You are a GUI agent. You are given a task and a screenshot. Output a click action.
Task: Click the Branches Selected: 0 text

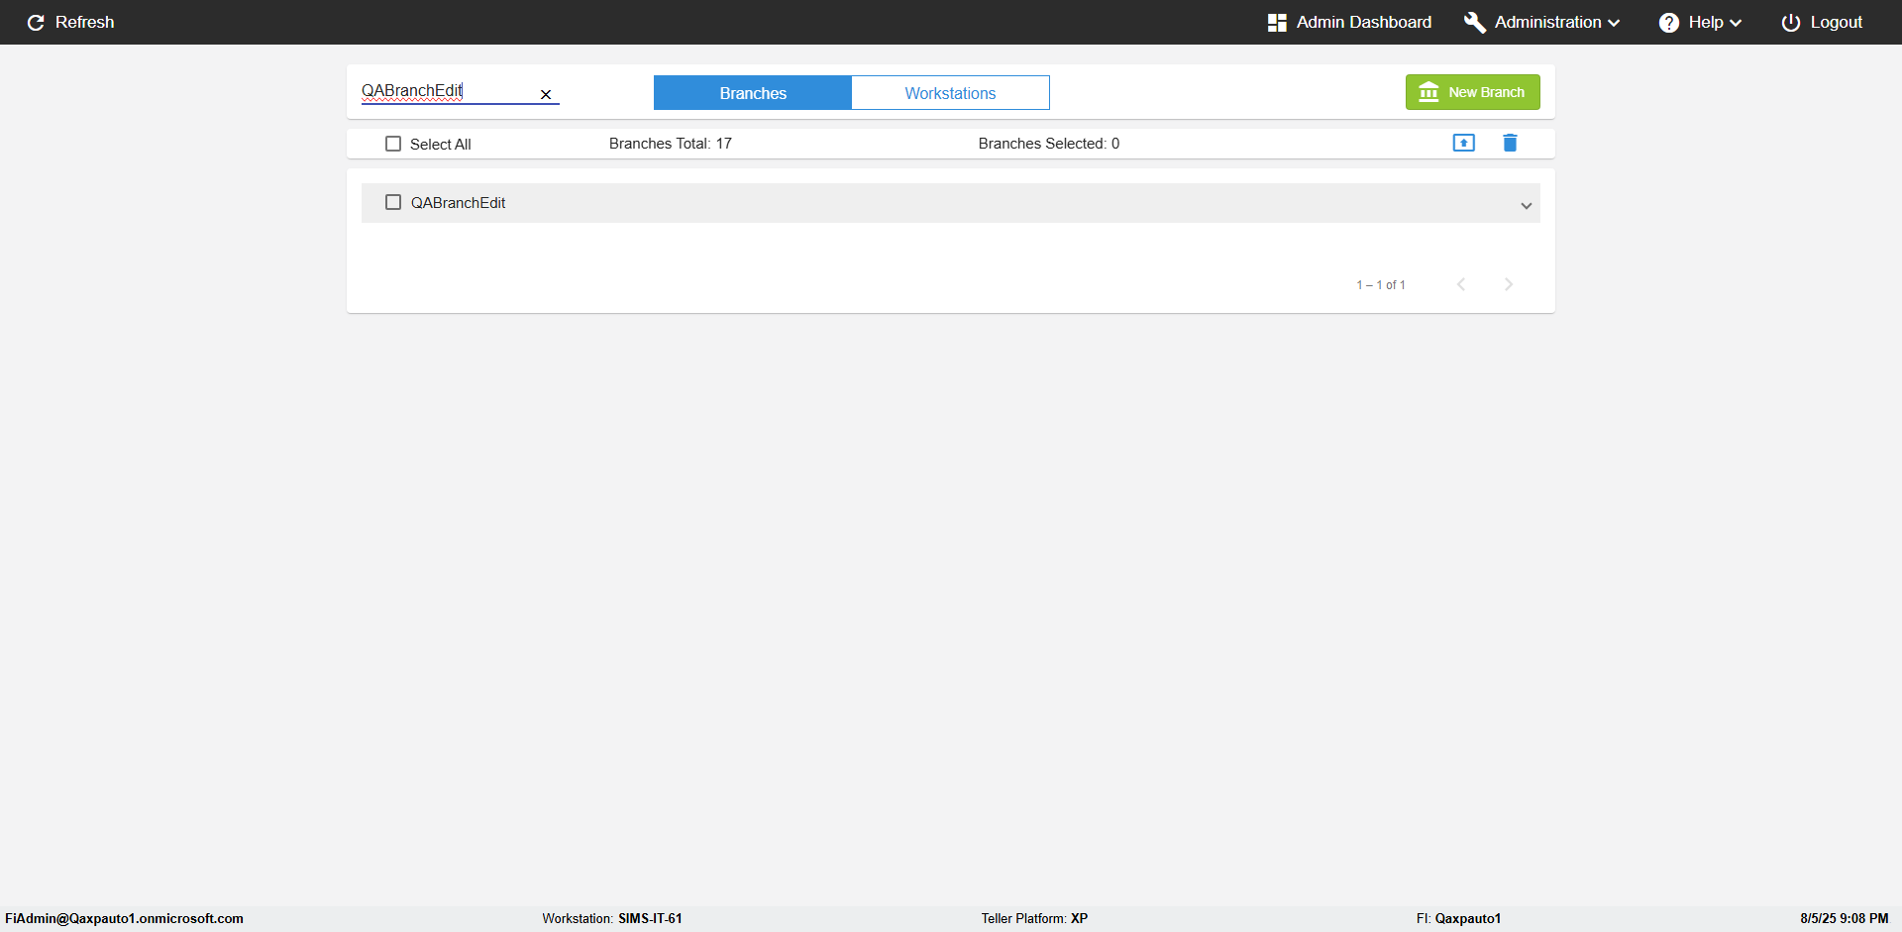pyautogui.click(x=1049, y=144)
